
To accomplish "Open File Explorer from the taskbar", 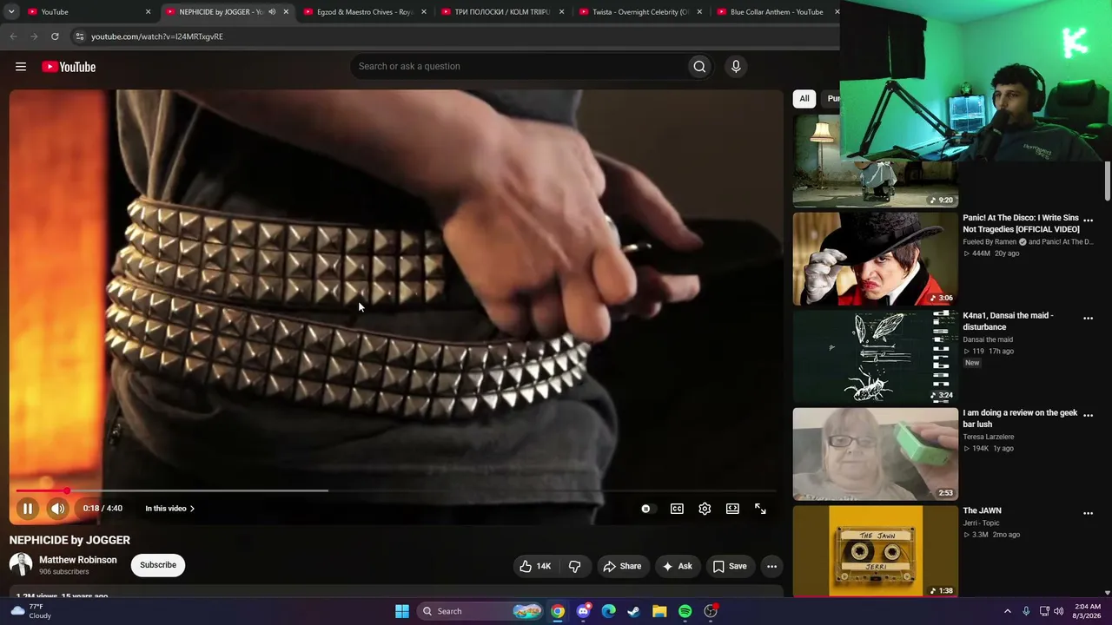I will tap(659, 611).
